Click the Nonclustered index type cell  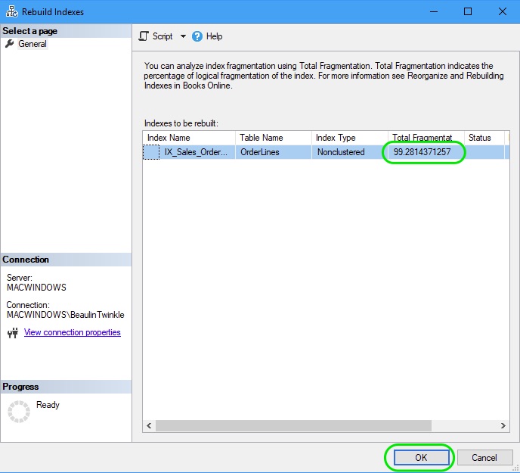349,152
